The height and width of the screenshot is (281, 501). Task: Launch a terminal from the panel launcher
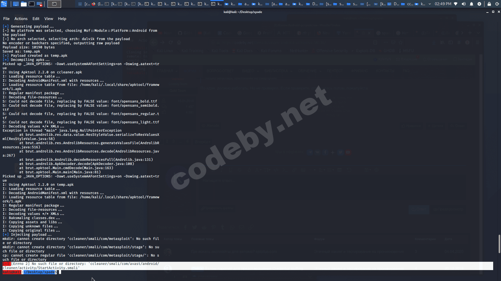pyautogui.click(x=31, y=4)
